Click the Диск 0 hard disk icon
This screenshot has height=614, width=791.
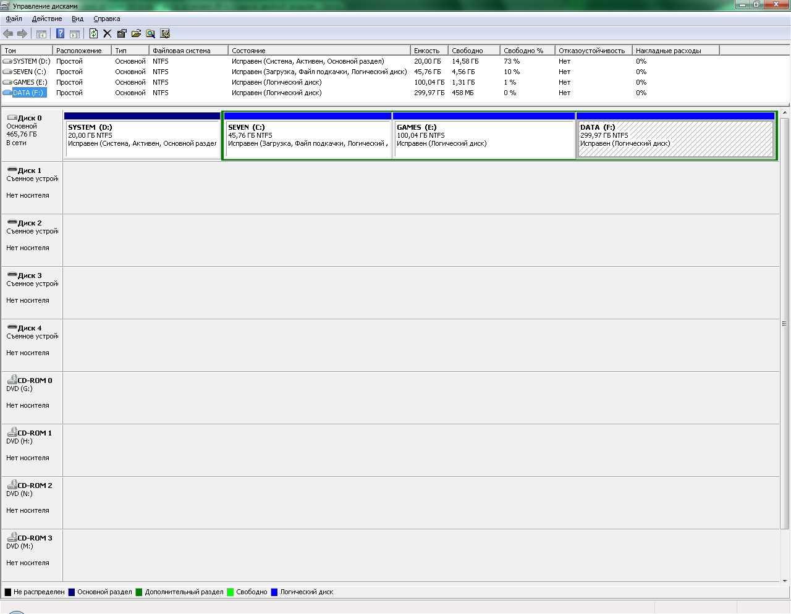point(12,117)
